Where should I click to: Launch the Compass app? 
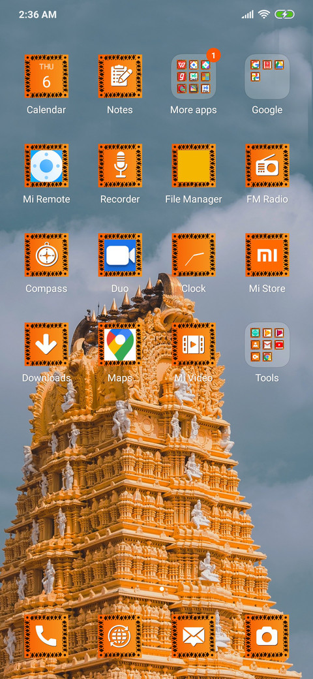[x=46, y=255]
